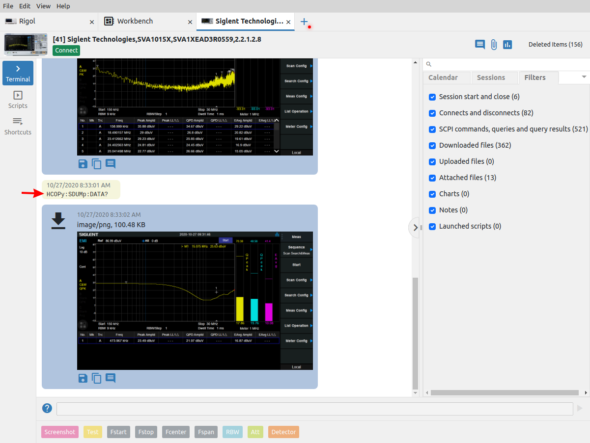Focus the SCPI command input field
The image size is (590, 443).
(x=314, y=409)
